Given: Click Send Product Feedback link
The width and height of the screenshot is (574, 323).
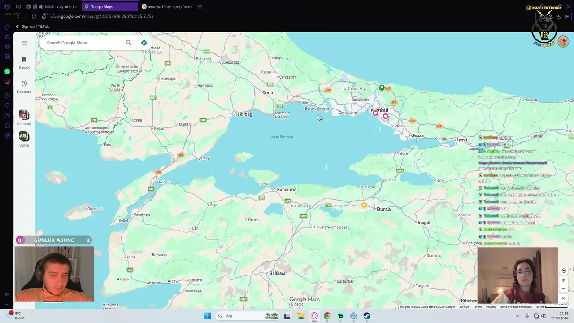Looking at the screenshot, I should [516, 307].
